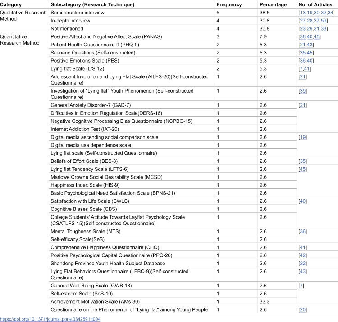The height and width of the screenshot is (322, 338).
Task: Open the DOI link below the table
Action: pyautogui.click(x=50, y=319)
